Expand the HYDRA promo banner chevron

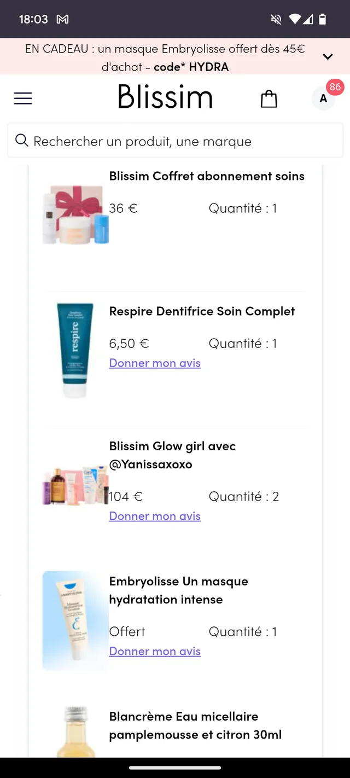(x=328, y=57)
